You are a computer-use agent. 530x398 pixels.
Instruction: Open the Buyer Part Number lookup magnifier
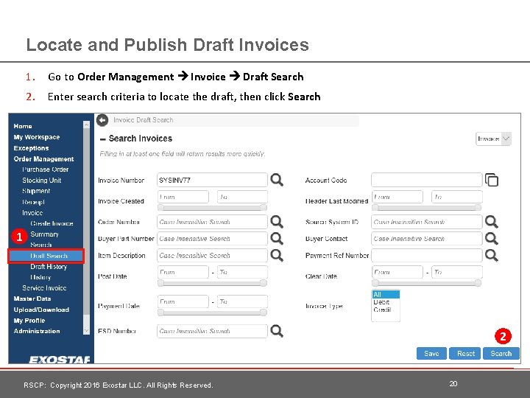tap(277, 239)
